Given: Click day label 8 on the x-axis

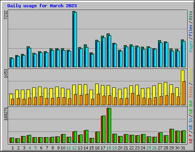Looking at the screenshot, I should point(53,148).
